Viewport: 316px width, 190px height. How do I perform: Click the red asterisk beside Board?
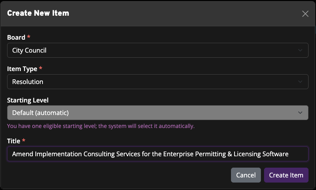[x=29, y=38]
